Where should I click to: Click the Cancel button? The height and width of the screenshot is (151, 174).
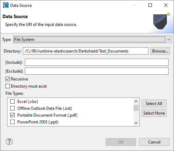pos(154,142)
